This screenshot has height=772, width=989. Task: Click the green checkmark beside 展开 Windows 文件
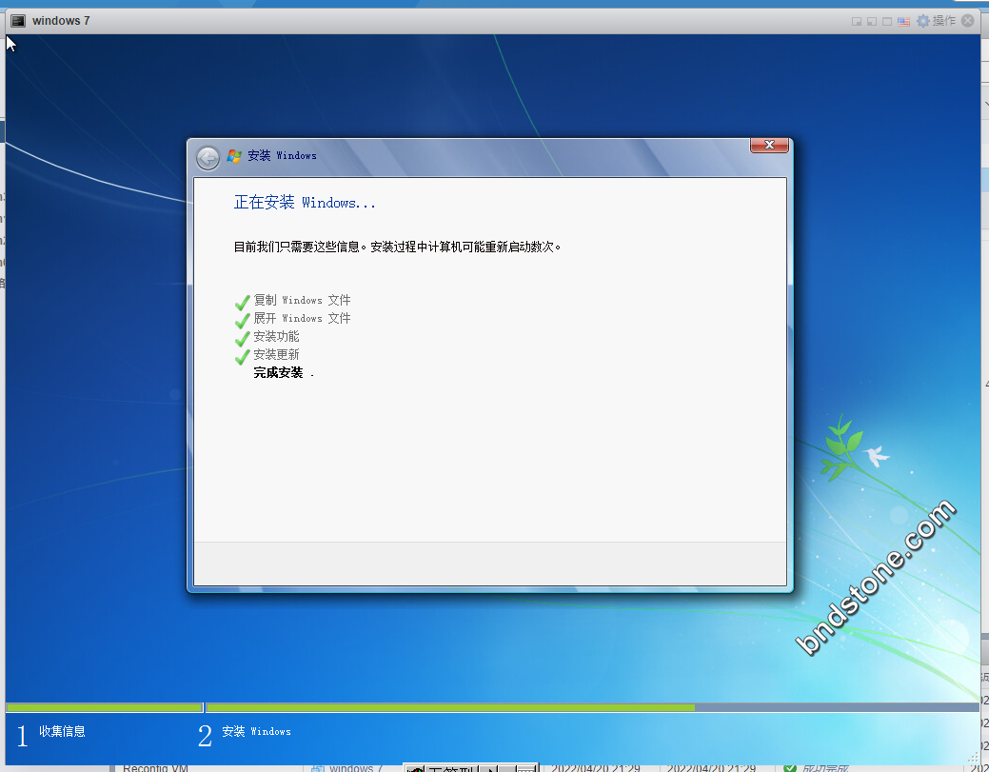242,321
